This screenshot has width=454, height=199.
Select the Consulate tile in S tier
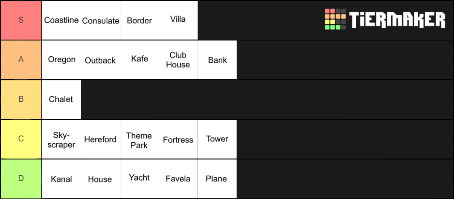pos(100,20)
